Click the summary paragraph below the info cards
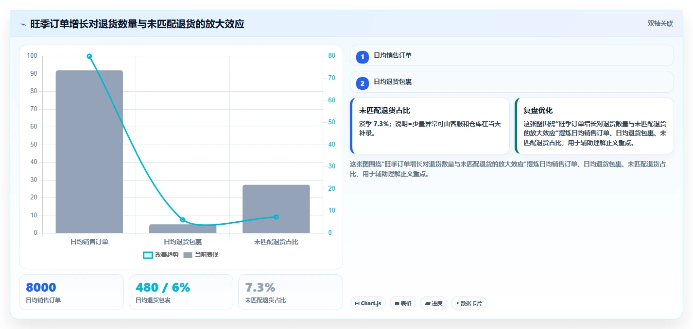This screenshot has width=693, height=329. click(508, 169)
